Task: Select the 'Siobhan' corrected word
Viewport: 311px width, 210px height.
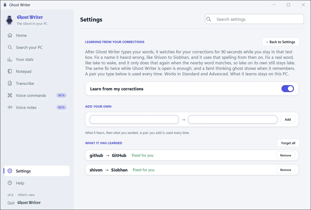Action: (x=119, y=170)
